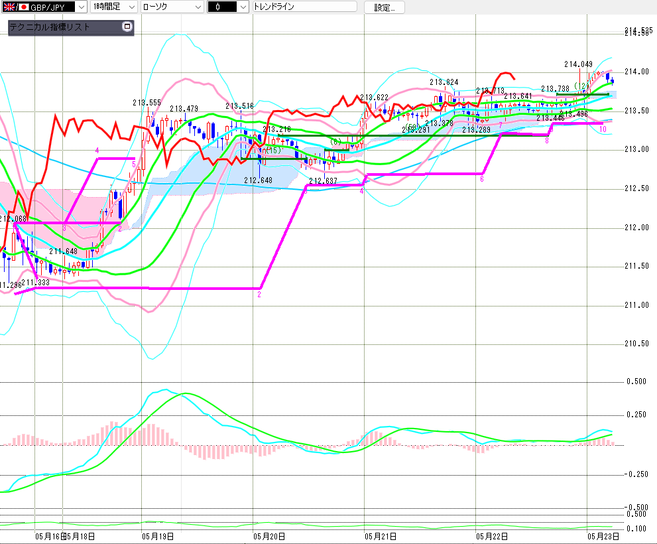The width and height of the screenshot is (657, 544).
Task: Click the 05月22日 date label
Action: [492, 537]
